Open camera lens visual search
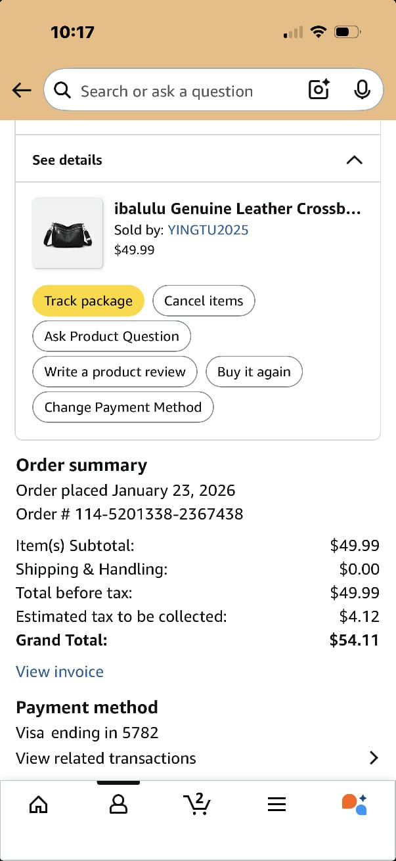Viewport: 396px width, 861px height. pyautogui.click(x=319, y=90)
